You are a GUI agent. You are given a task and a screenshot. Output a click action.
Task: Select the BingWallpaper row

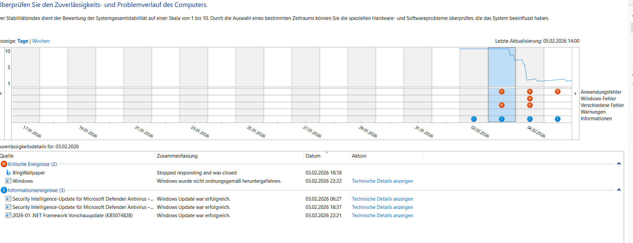pos(311,173)
